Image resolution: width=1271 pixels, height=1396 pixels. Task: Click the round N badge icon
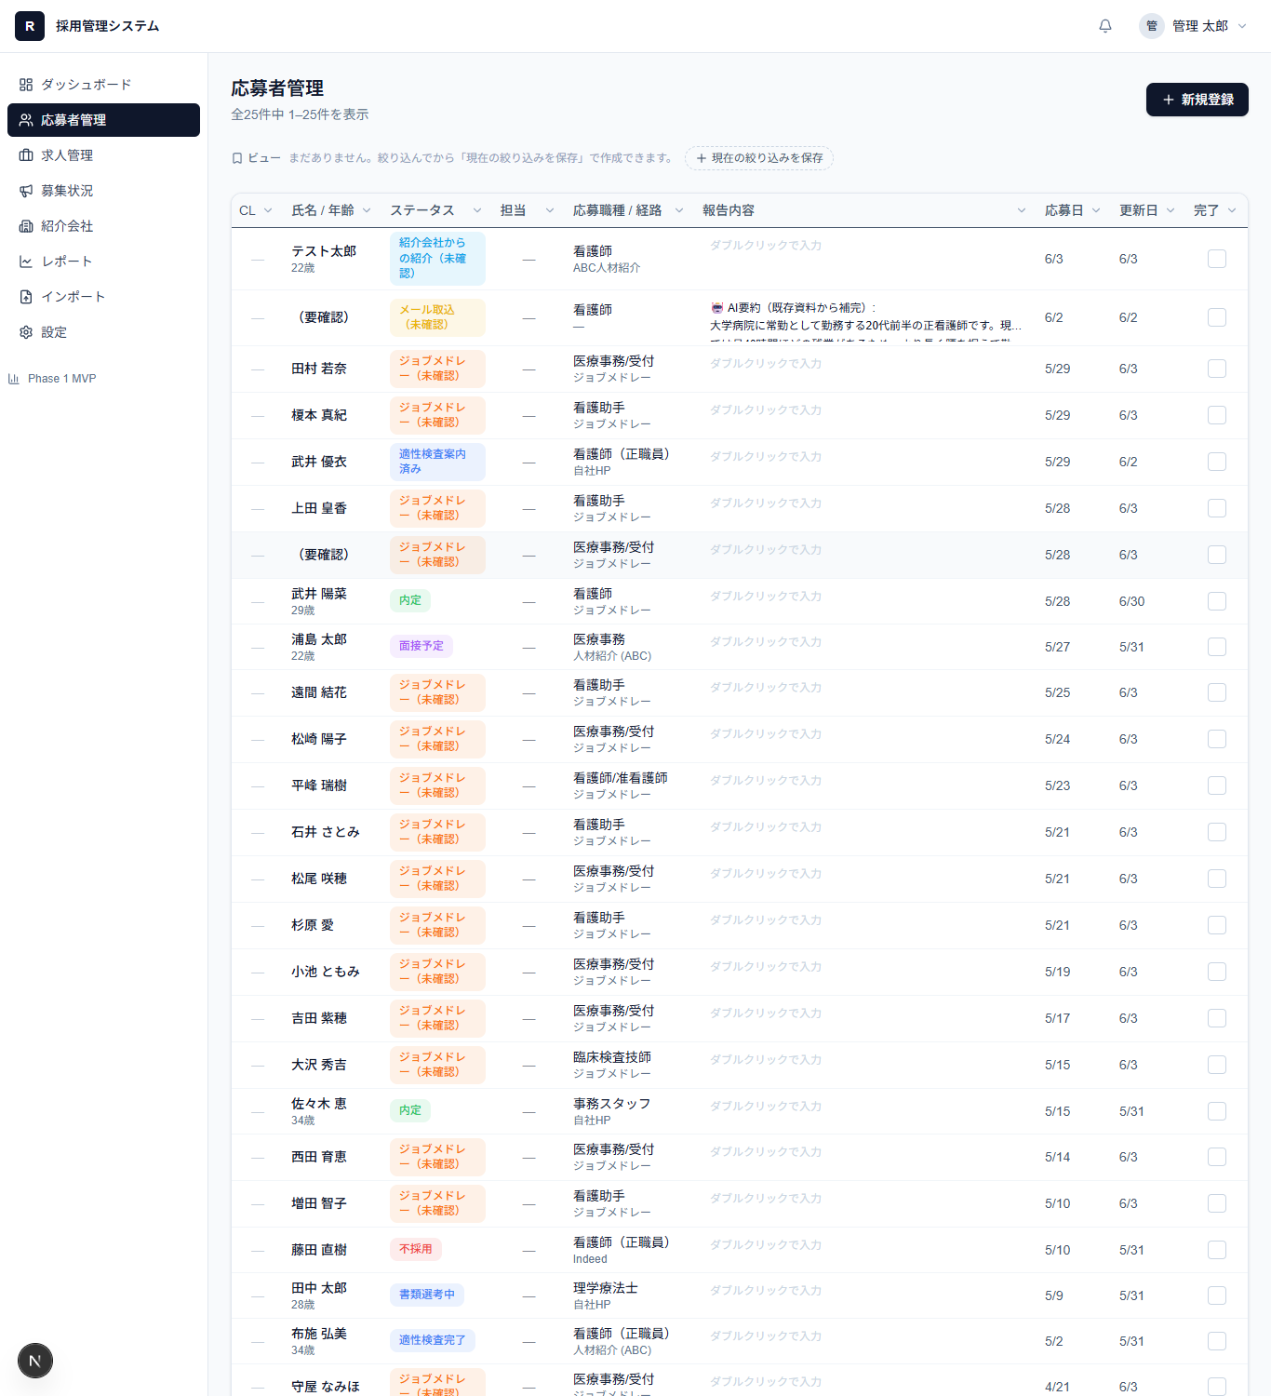[35, 1361]
